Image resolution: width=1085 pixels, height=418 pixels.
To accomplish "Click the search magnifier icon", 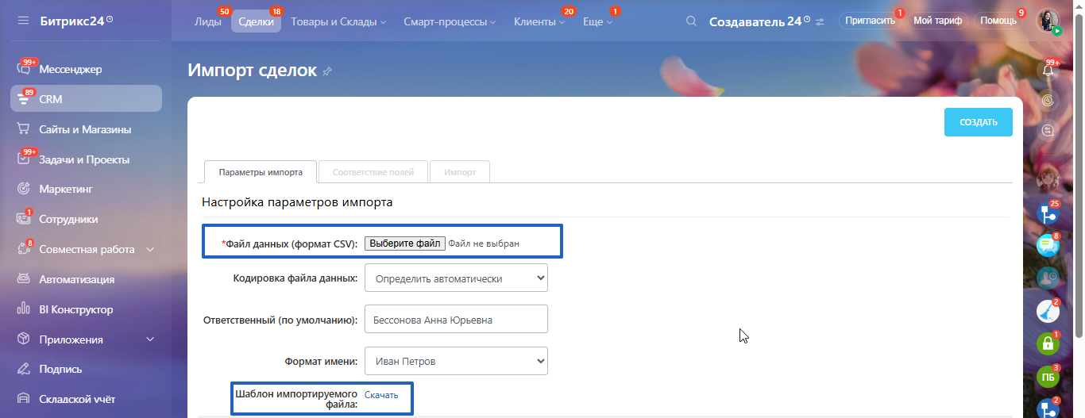I will coord(692,21).
